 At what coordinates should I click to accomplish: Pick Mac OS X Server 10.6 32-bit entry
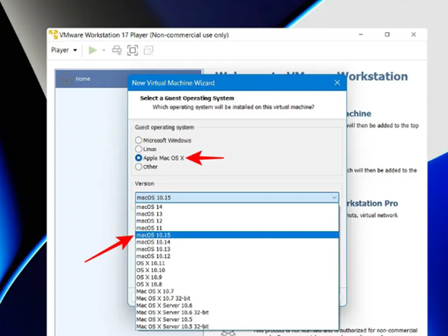pyautogui.click(x=237, y=312)
